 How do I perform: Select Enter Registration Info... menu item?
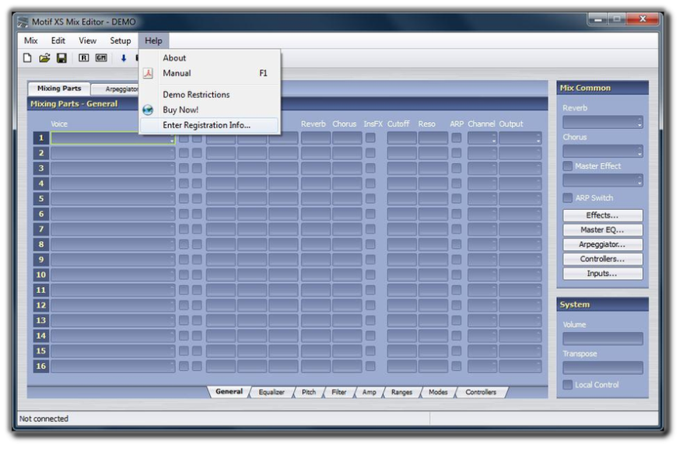(x=209, y=125)
